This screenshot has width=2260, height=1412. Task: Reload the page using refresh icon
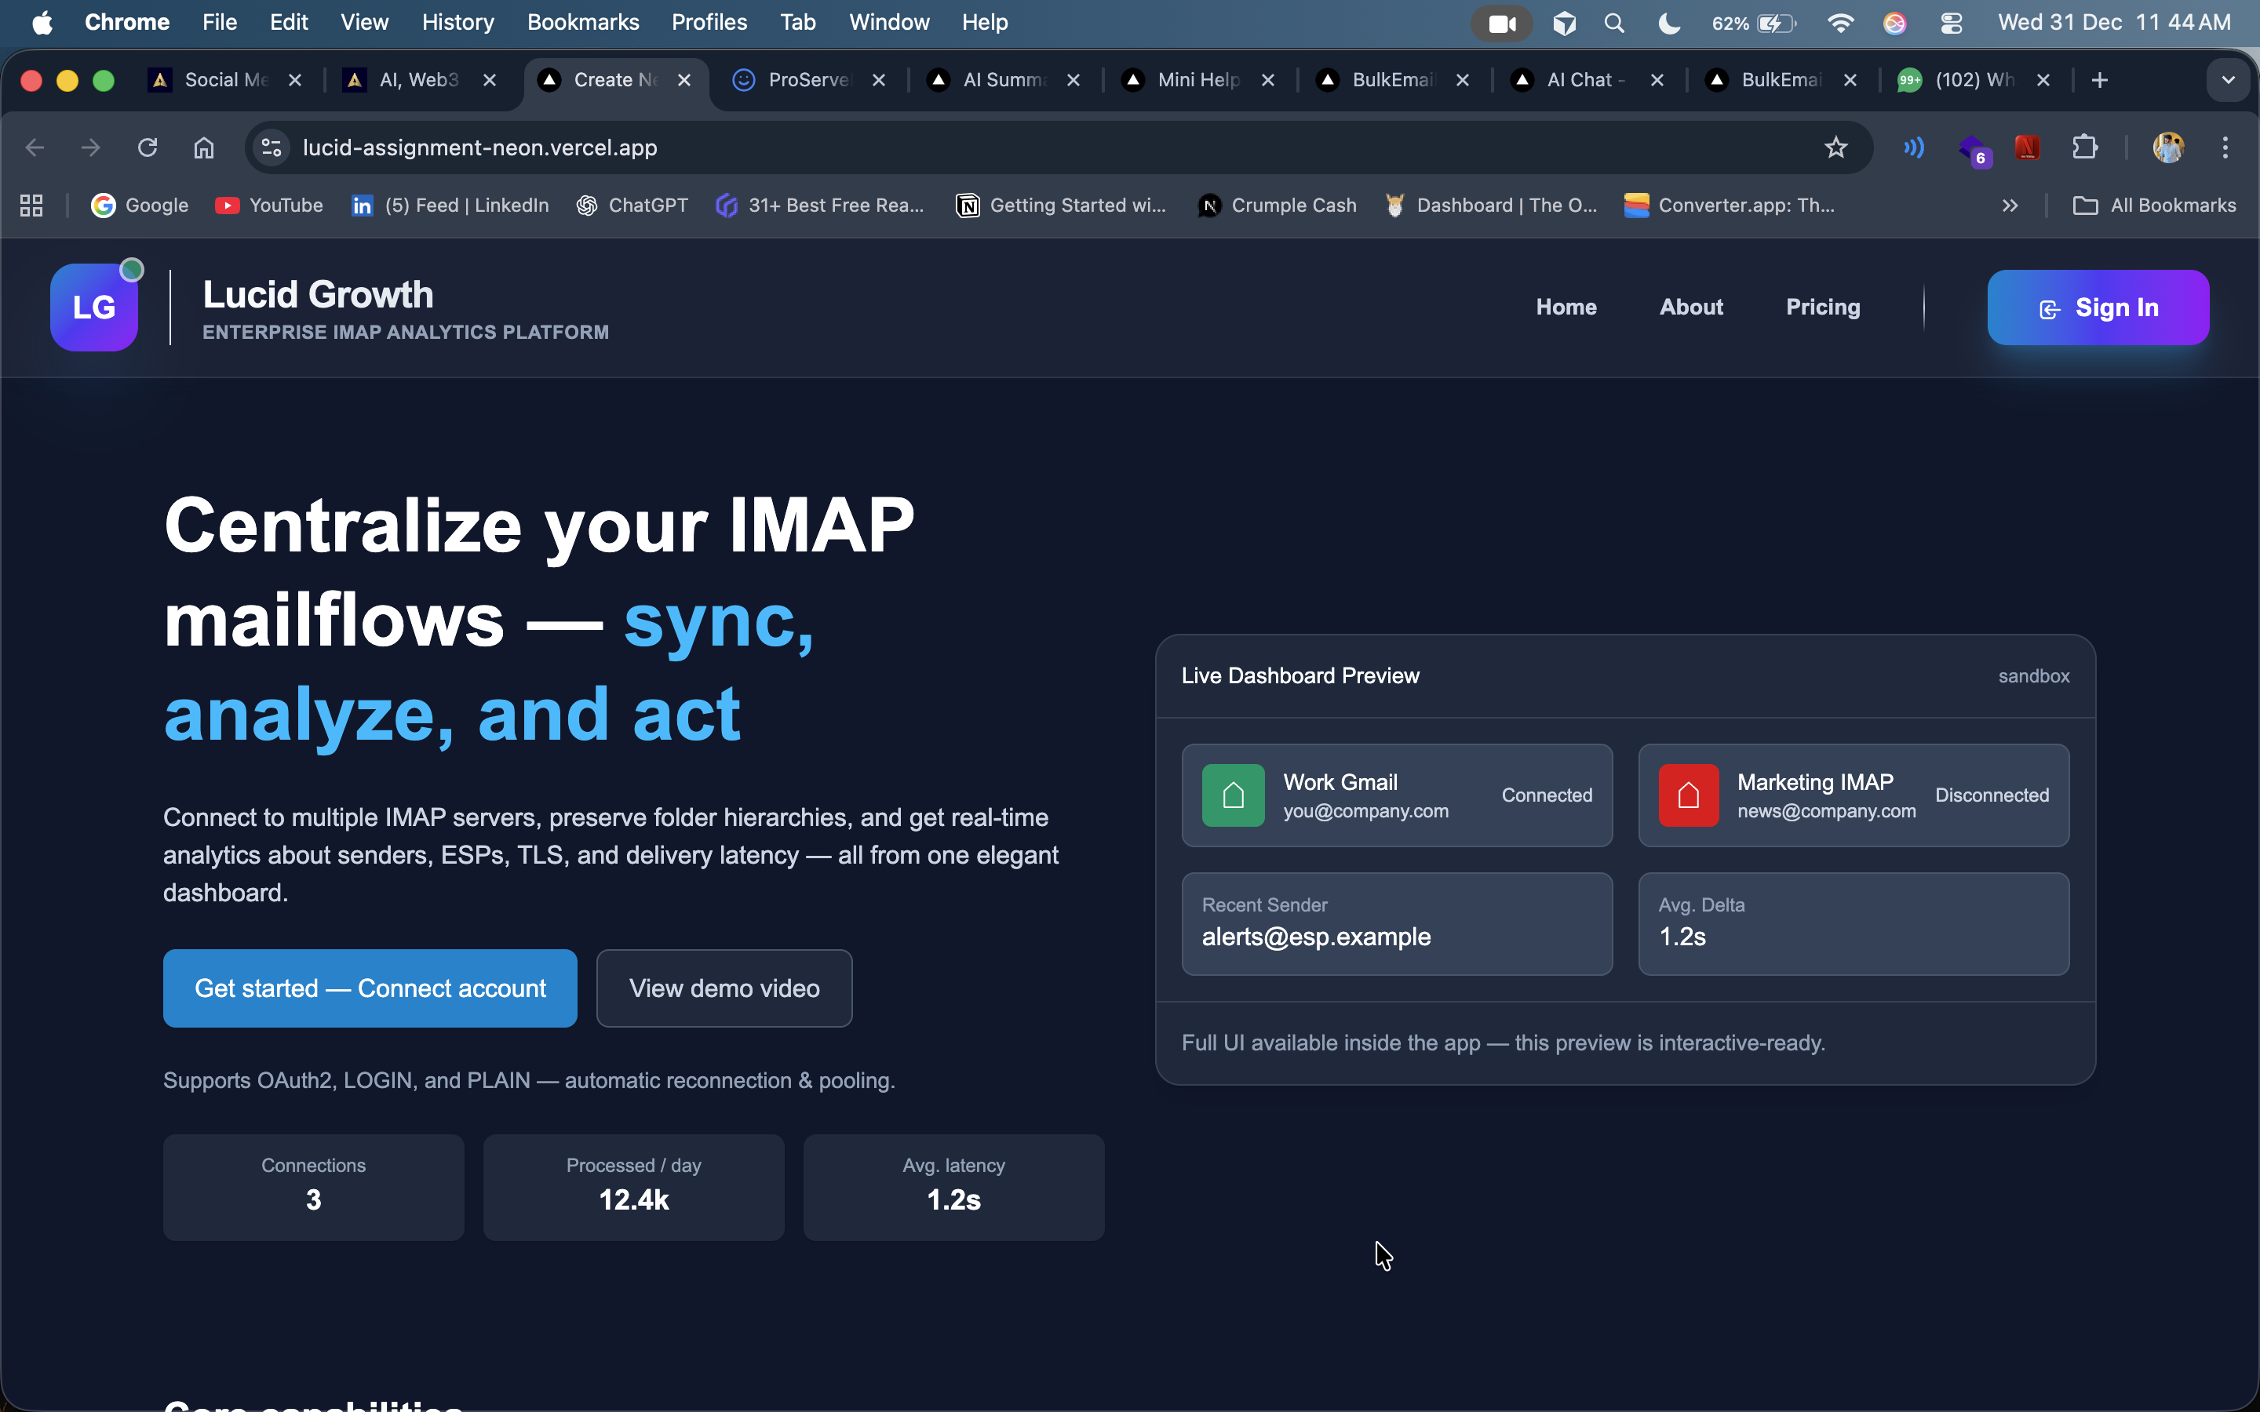point(148,147)
